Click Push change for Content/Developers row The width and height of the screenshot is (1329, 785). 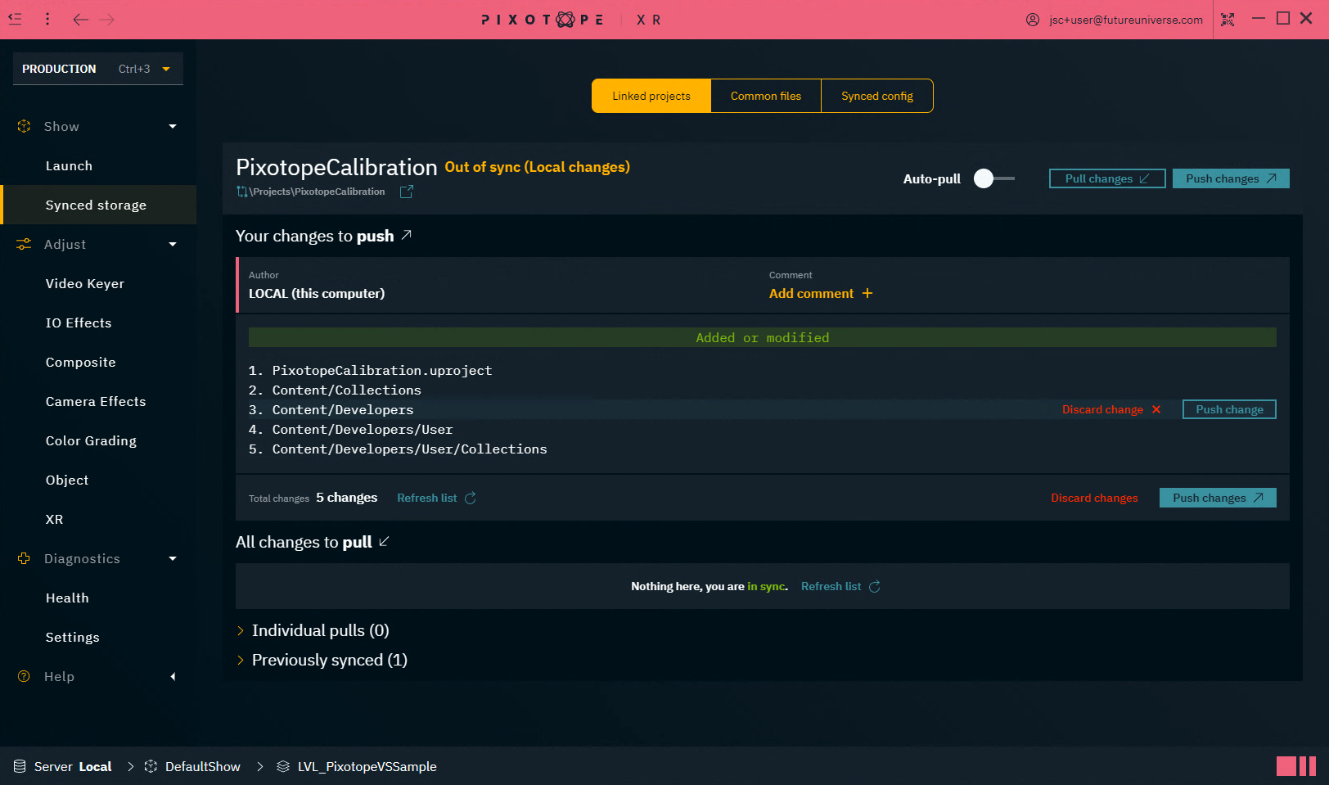1229,409
